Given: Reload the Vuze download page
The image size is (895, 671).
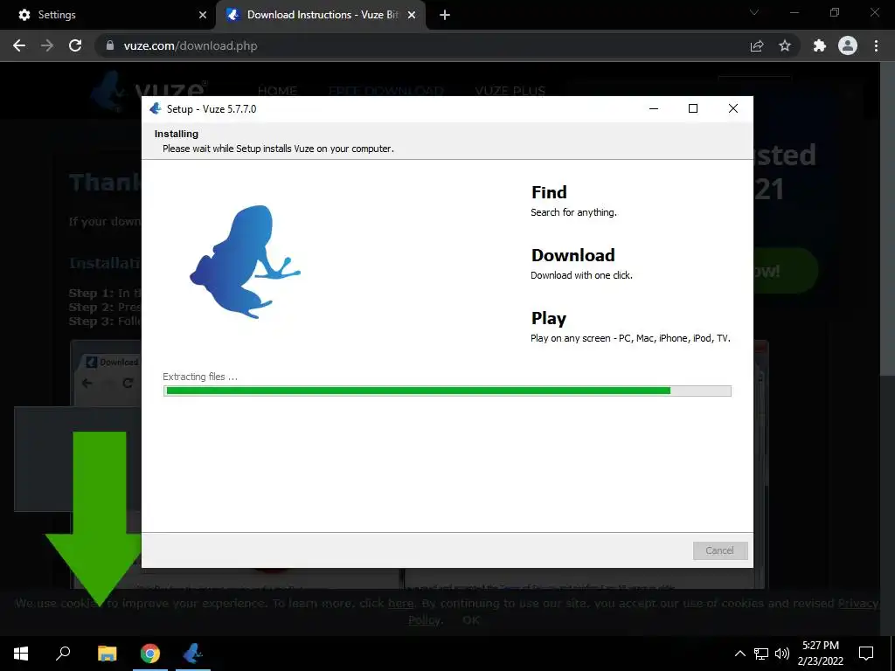Looking at the screenshot, I should click(x=75, y=45).
